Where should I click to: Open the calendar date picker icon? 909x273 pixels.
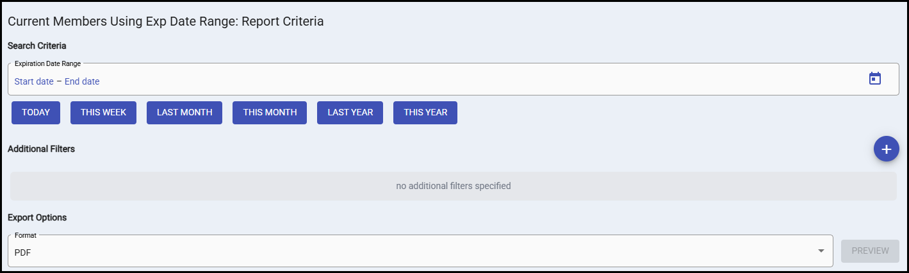coord(874,79)
